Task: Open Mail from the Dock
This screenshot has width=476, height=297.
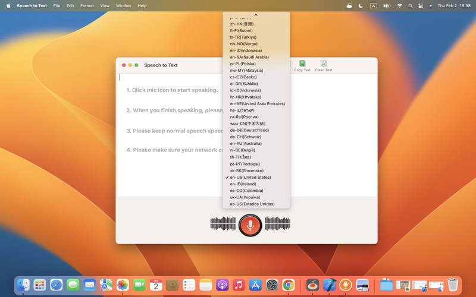Action: [90, 285]
